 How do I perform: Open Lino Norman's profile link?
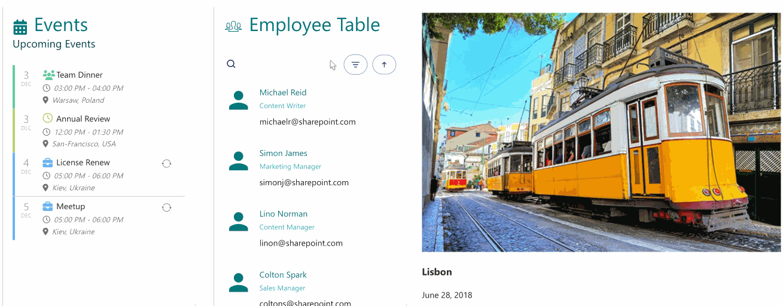coord(284,214)
